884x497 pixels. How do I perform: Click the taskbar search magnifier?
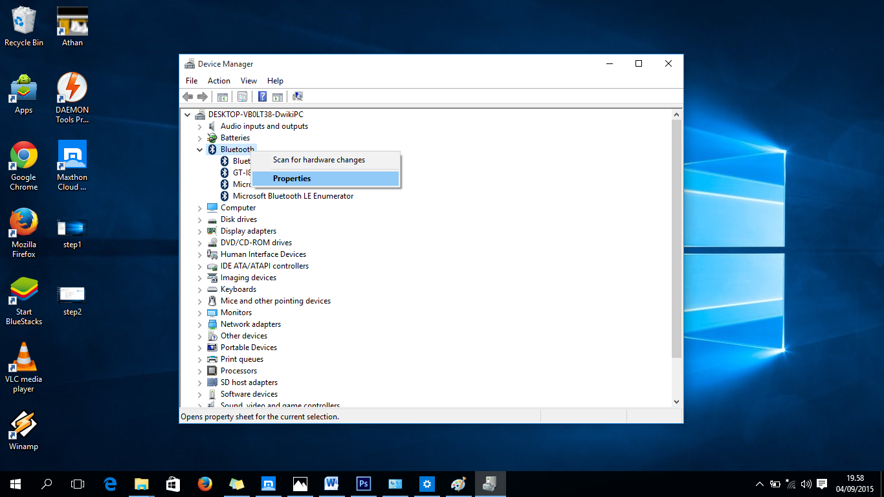[47, 484]
